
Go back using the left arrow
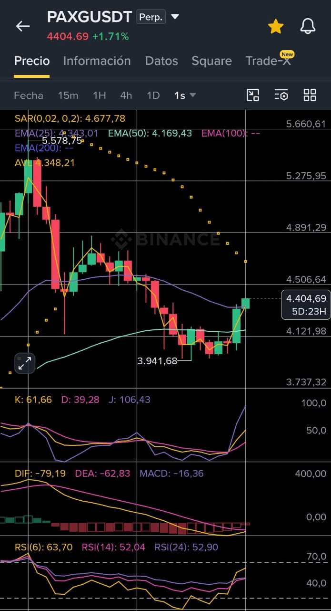point(23,26)
